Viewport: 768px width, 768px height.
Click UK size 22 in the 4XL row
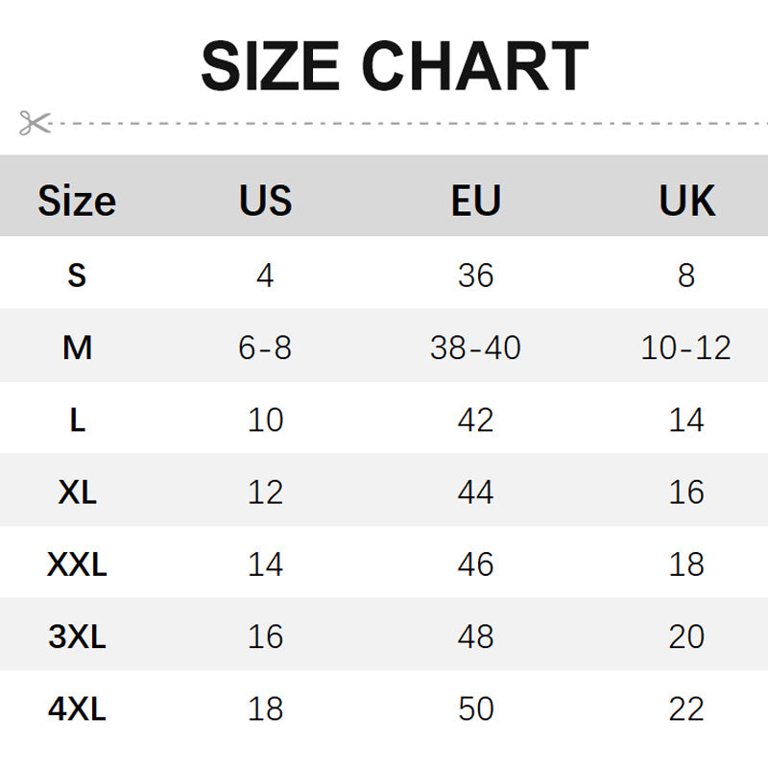(x=686, y=709)
